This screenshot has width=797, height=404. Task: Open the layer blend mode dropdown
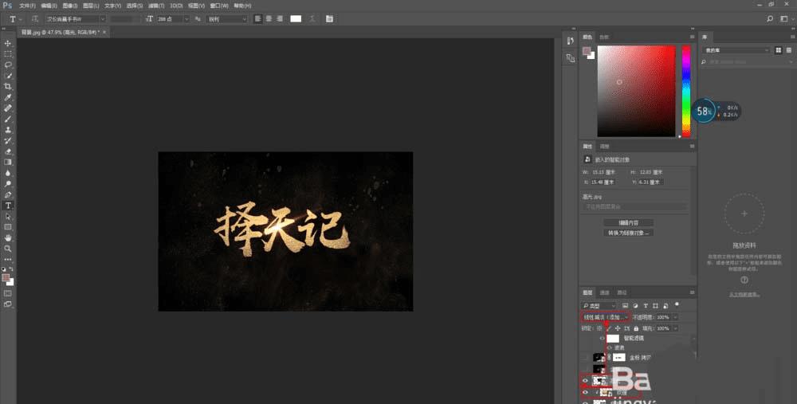pyautogui.click(x=605, y=316)
